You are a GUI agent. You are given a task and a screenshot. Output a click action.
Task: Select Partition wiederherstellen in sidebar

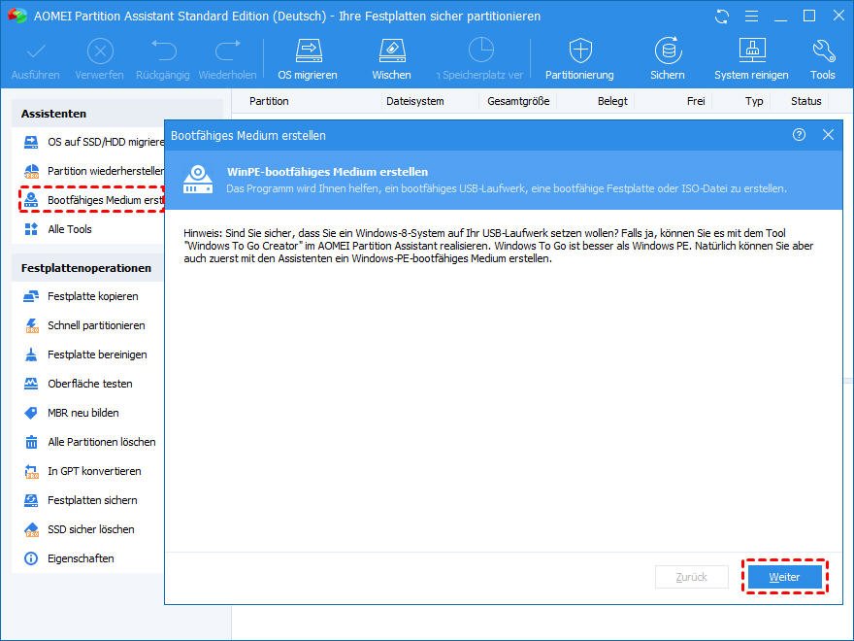pyautogui.click(x=93, y=171)
